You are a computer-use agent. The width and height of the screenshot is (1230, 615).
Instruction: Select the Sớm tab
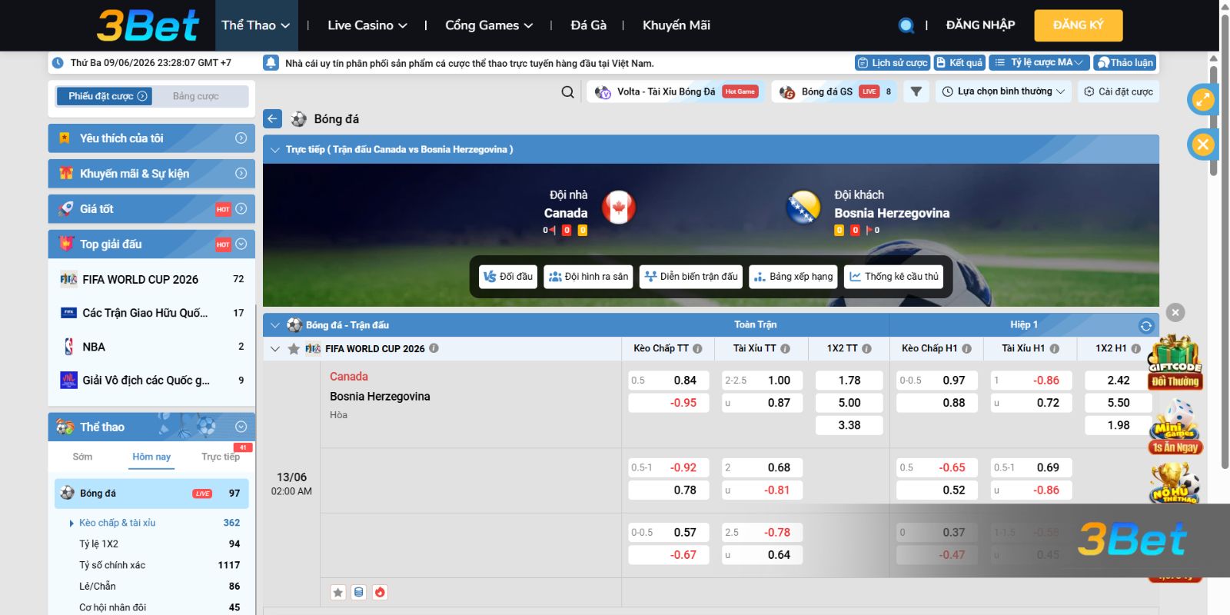(x=82, y=457)
